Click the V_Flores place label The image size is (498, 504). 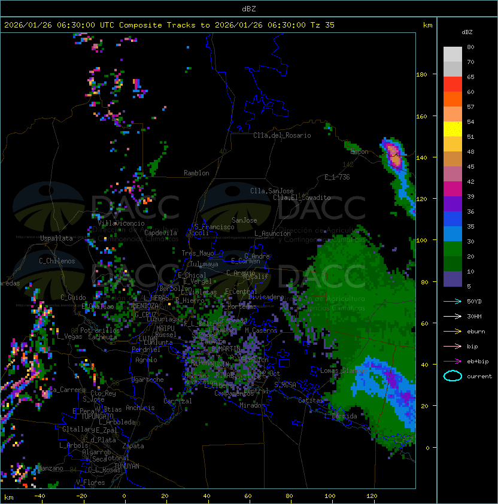(90, 482)
